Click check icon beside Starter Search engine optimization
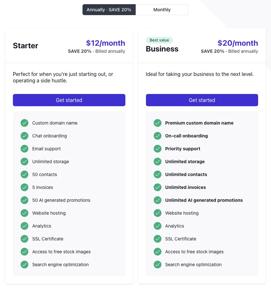This screenshot has height=289, width=271. pos(24,265)
